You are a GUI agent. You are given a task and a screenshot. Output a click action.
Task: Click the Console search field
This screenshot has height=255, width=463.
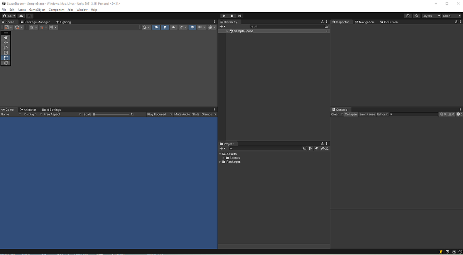tap(413, 114)
